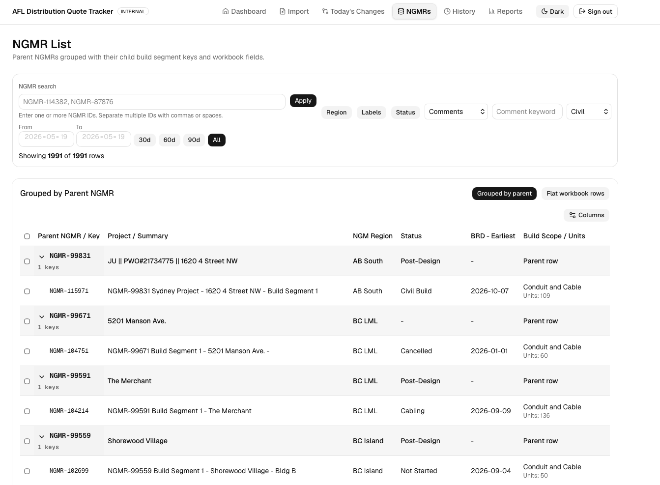Apply the NGMR search
660x485 pixels.
click(x=303, y=101)
